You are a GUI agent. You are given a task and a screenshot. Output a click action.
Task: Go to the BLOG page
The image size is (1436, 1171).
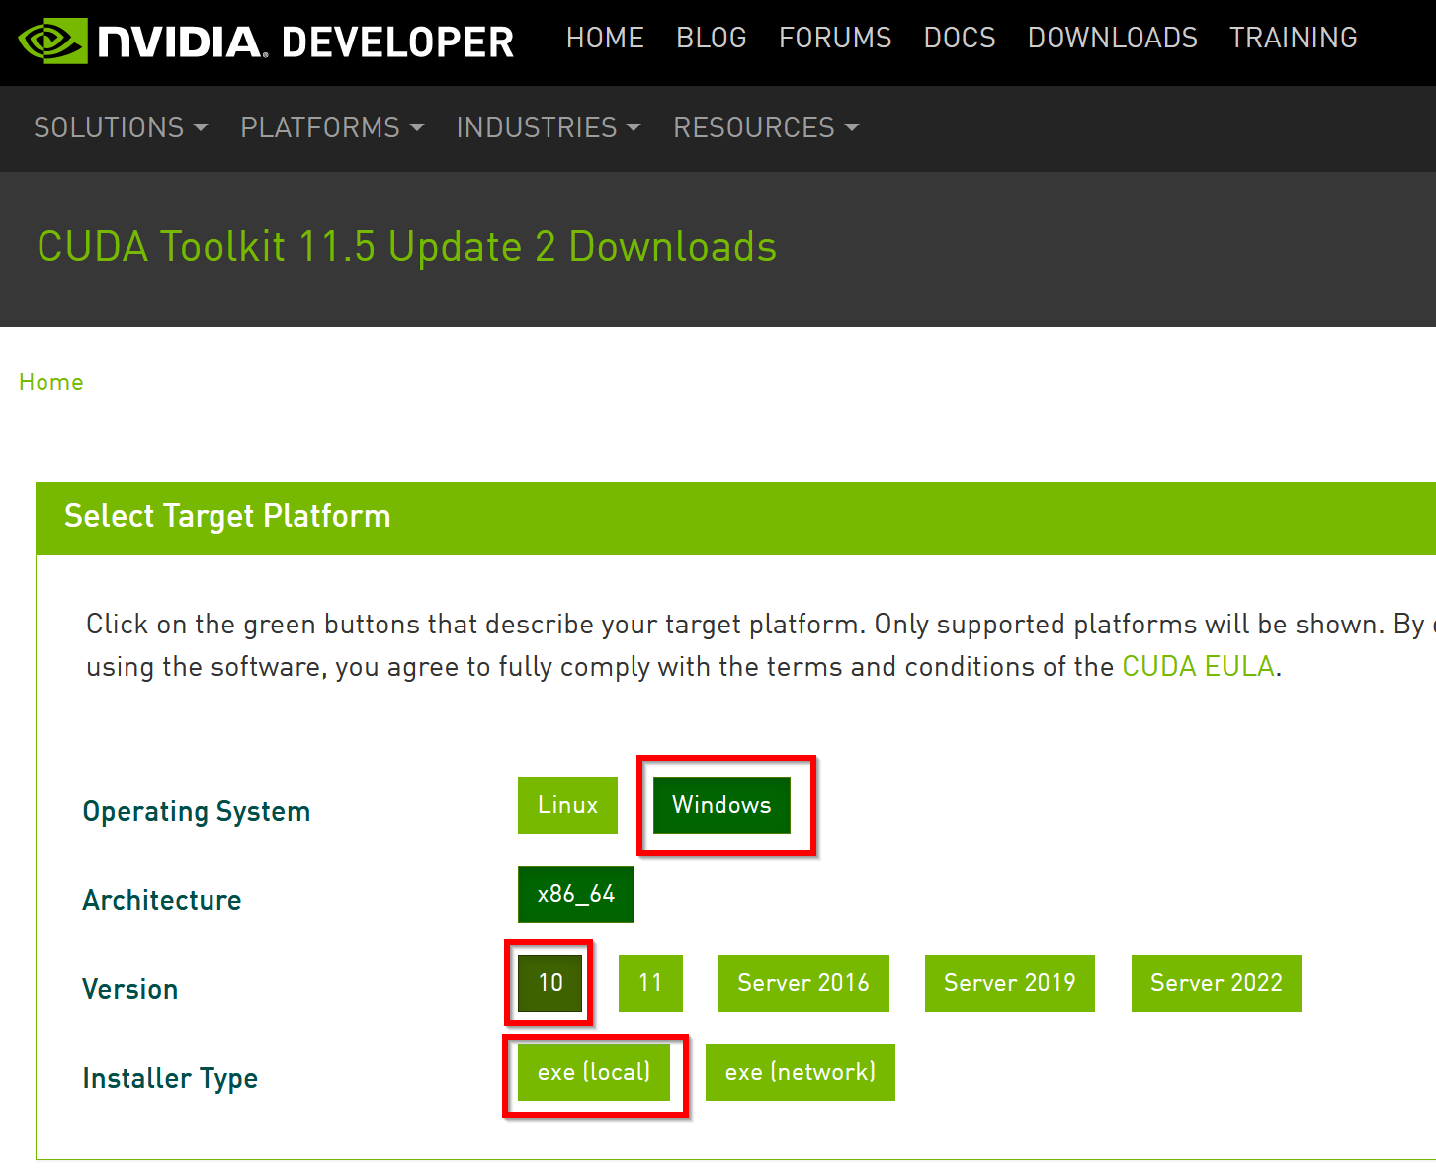(x=712, y=38)
